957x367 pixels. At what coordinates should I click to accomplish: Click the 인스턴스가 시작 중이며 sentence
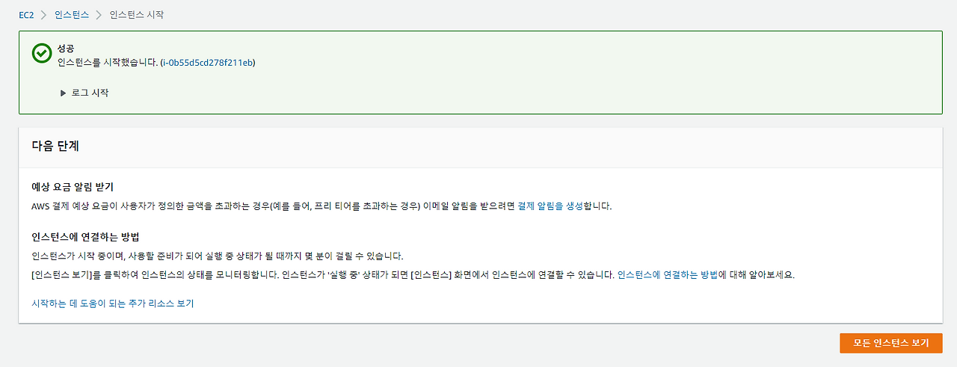(218, 256)
